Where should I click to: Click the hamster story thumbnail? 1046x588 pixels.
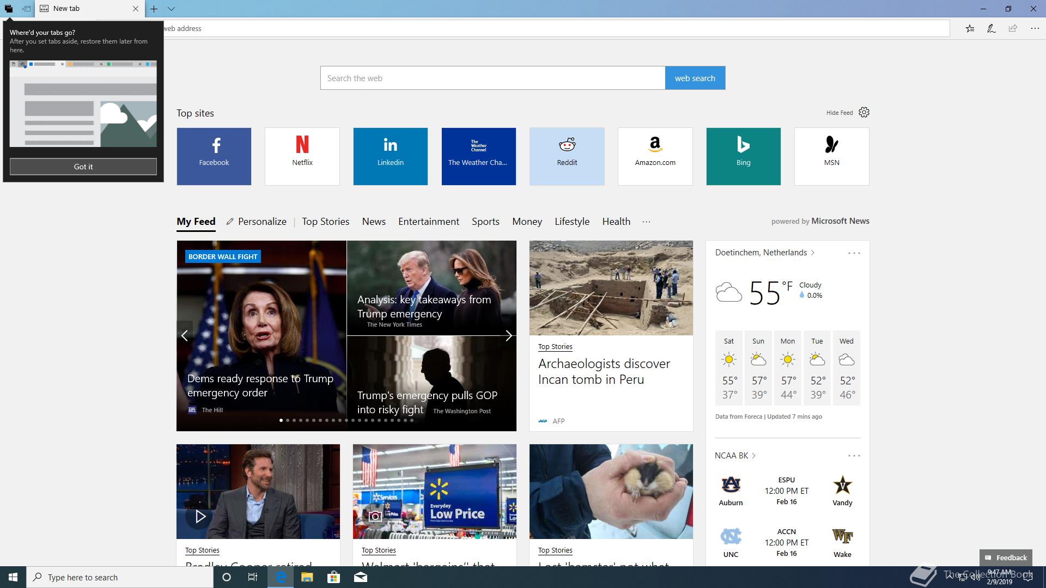pyautogui.click(x=611, y=492)
